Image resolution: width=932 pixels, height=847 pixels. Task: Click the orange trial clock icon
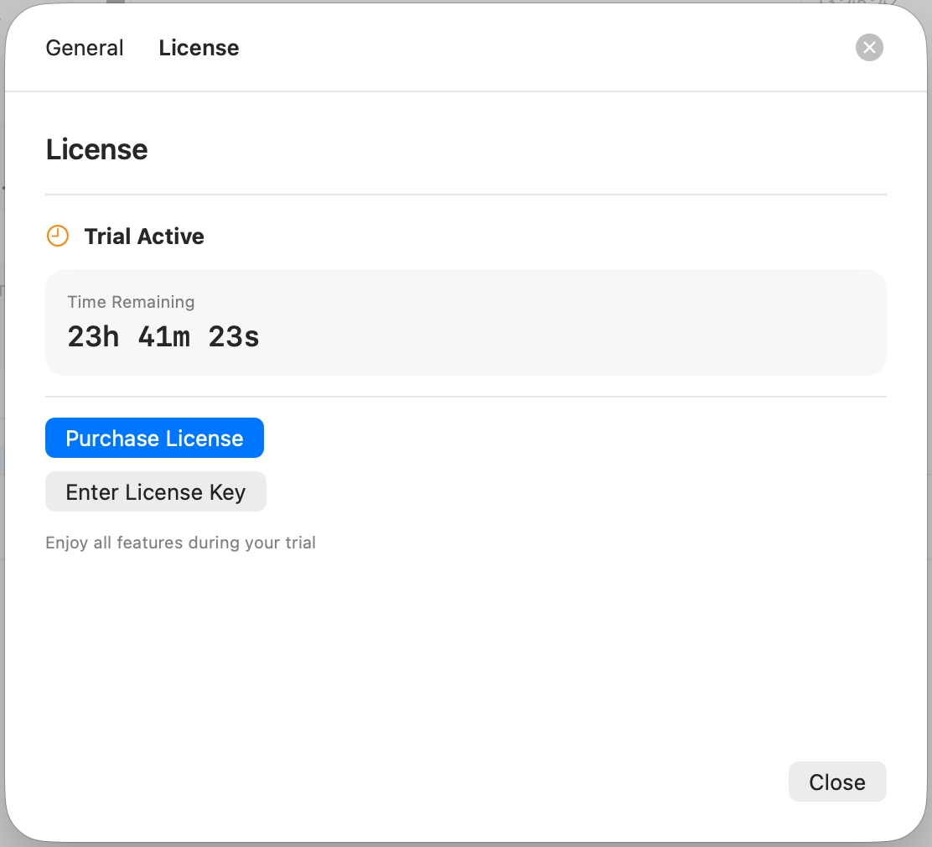click(x=57, y=236)
